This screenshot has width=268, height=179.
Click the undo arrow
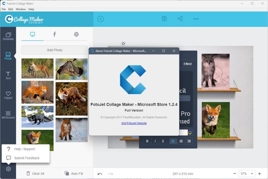[x=100, y=174]
